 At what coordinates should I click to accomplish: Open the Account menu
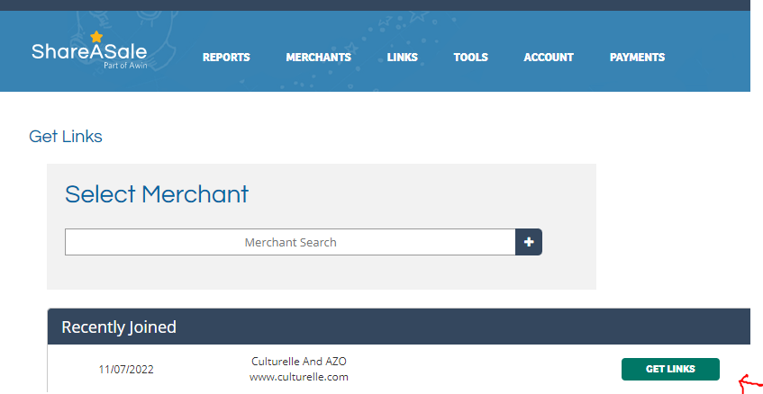point(549,58)
